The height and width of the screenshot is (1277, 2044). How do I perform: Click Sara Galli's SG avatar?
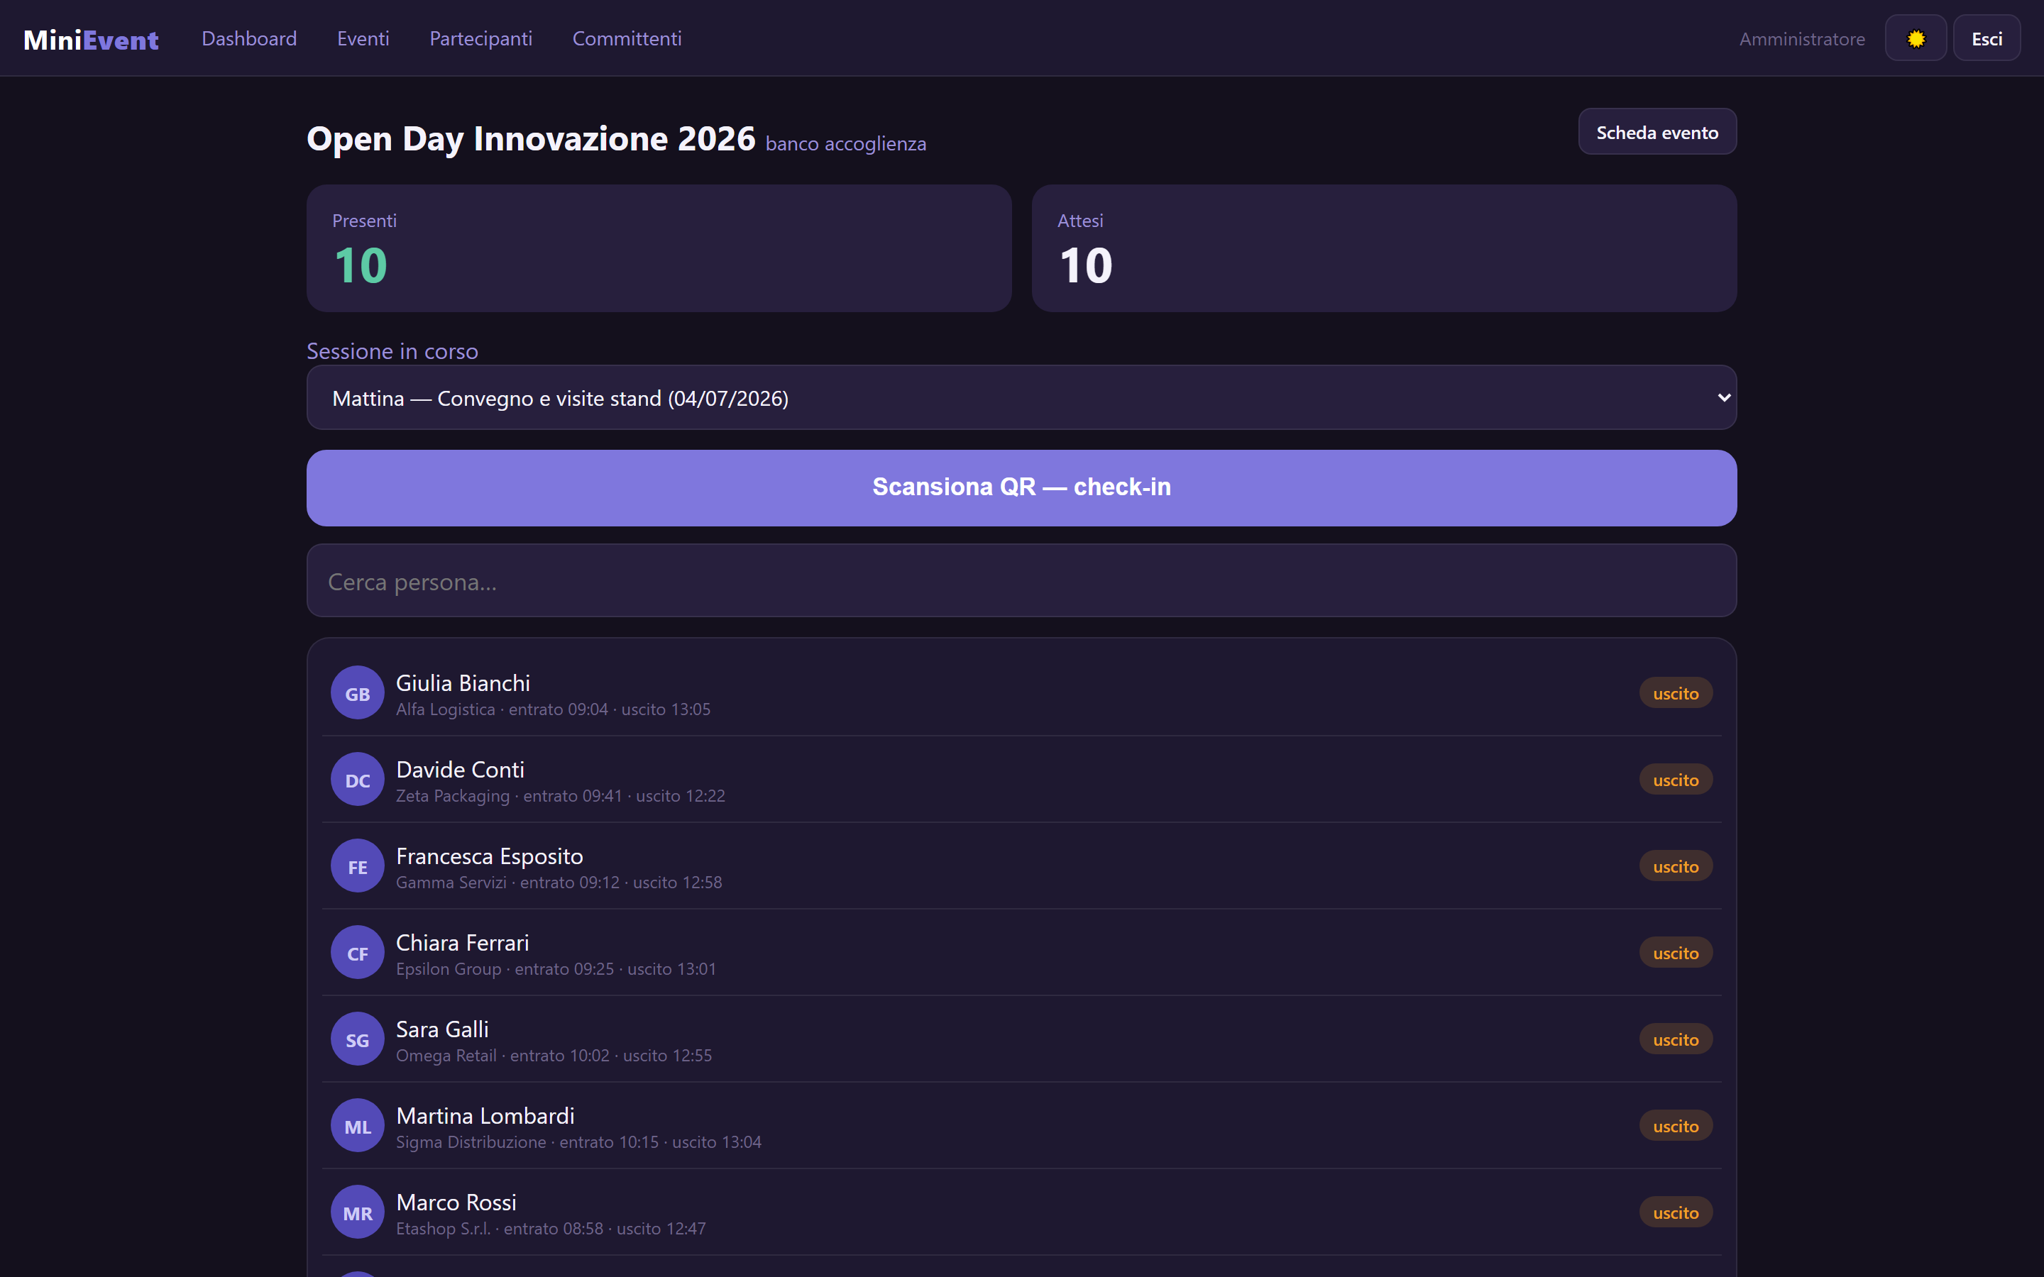click(x=357, y=1039)
